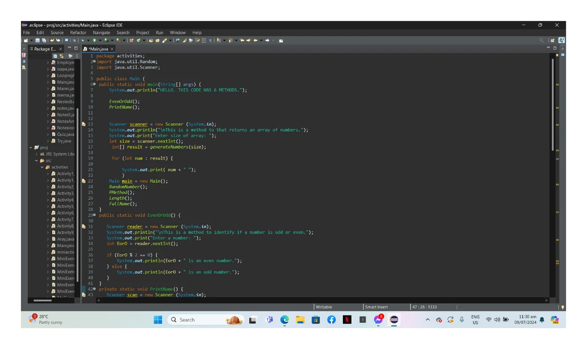The image size is (587, 357).
Task: Collapse the activities package node
Action: [42, 167]
